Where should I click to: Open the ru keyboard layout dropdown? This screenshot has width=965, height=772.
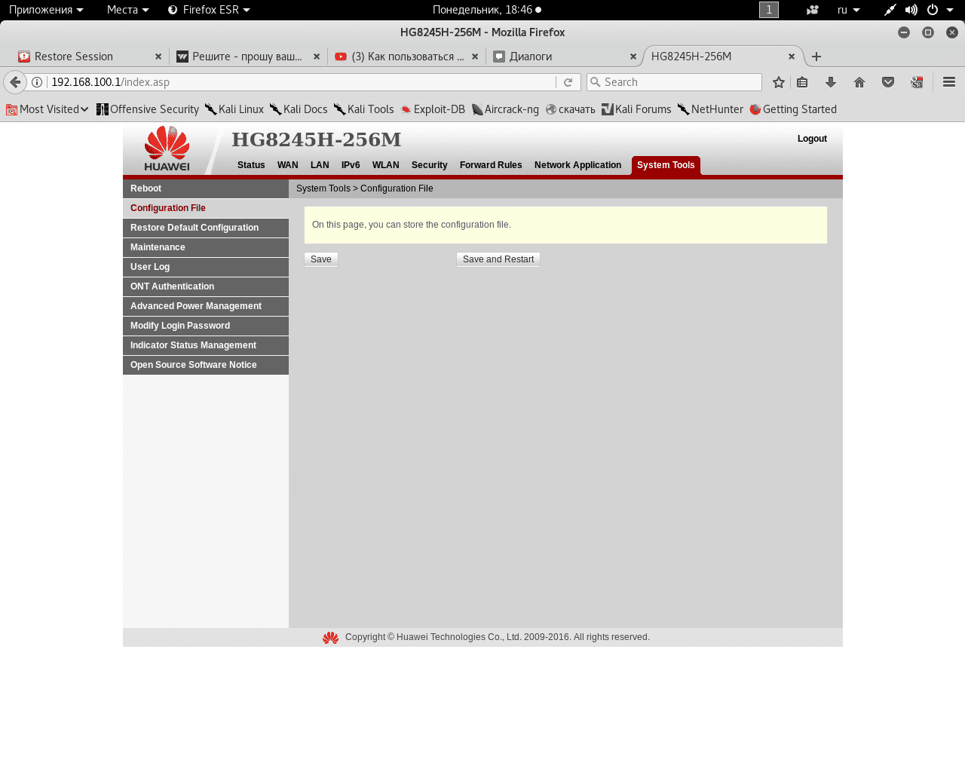(x=849, y=10)
